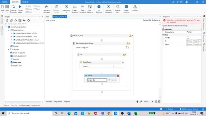Click Add To Source Control

click(189, 109)
